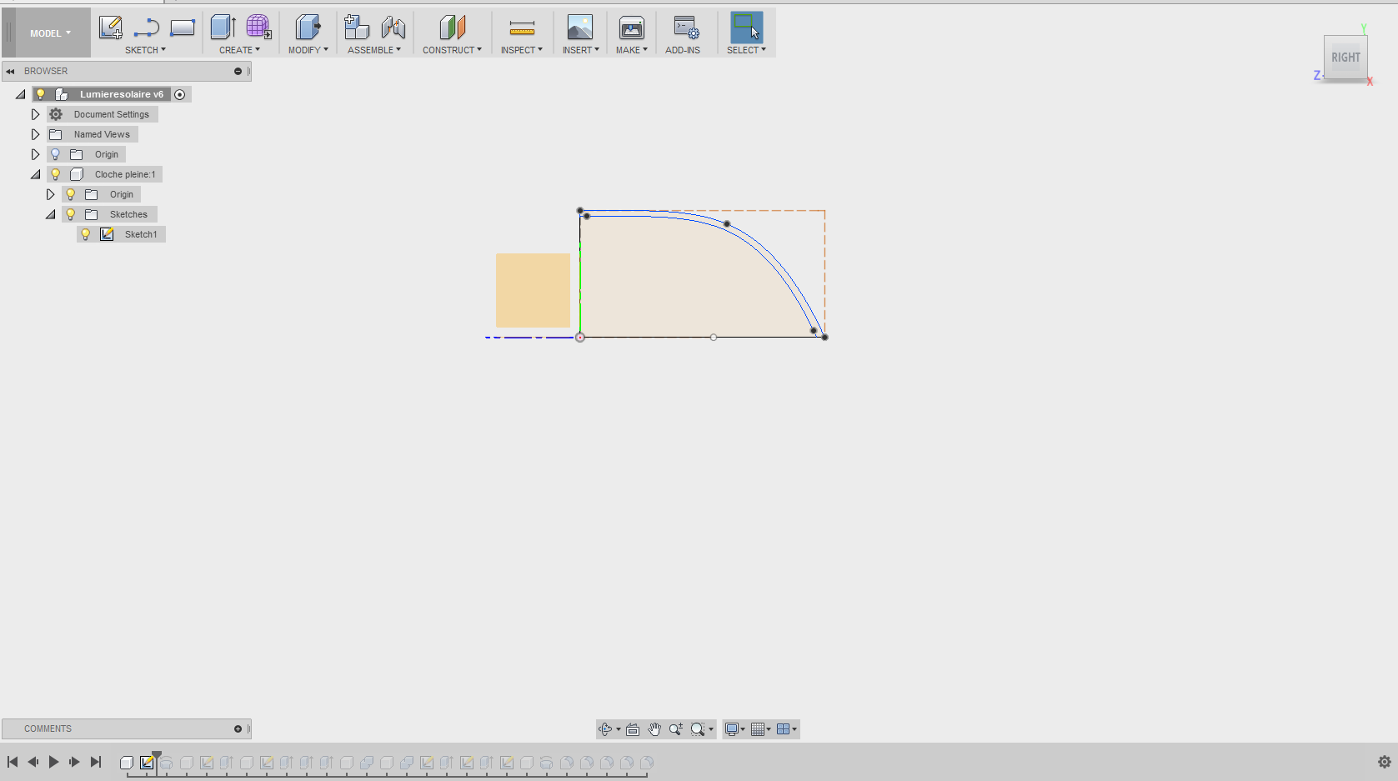Click the Construct plane icon
This screenshot has width=1398, height=781.
452,28
